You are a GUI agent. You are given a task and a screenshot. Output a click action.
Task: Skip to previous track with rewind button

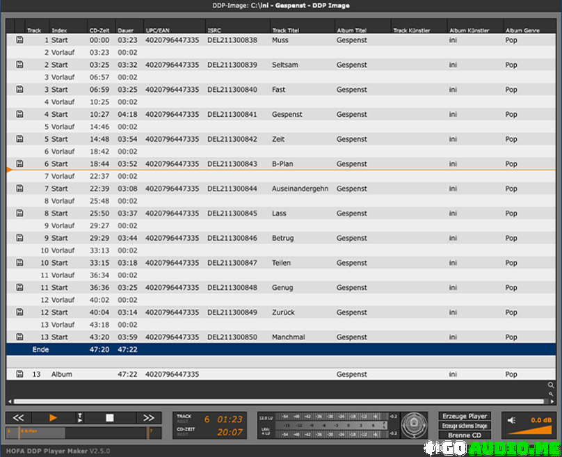coord(19,417)
